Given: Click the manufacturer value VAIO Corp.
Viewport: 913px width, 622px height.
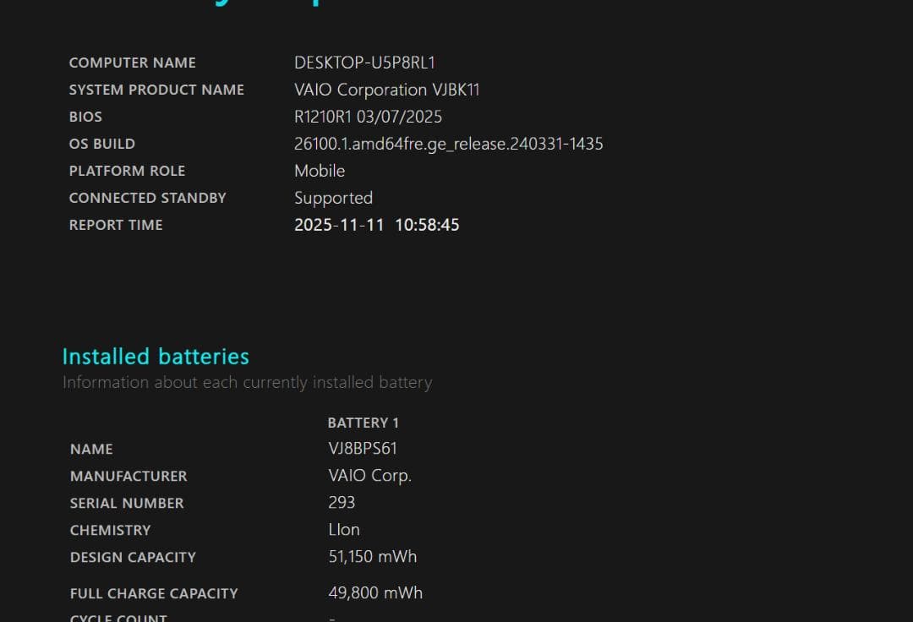Looking at the screenshot, I should (x=369, y=476).
